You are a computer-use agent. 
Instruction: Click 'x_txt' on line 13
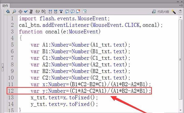tap(38, 98)
